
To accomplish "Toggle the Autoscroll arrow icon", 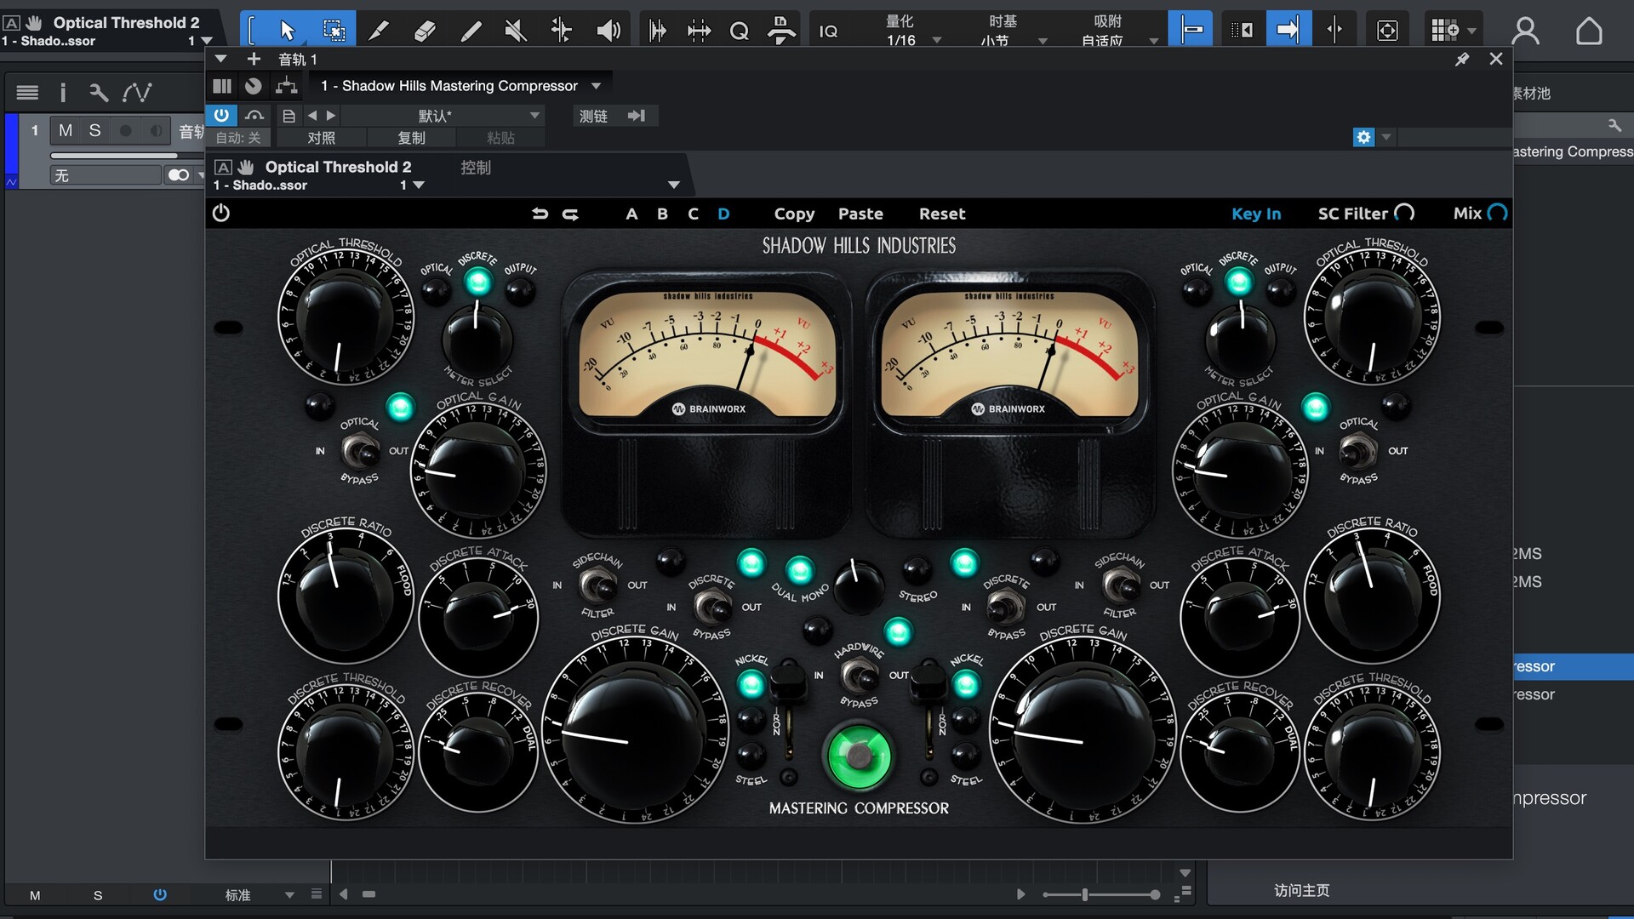I will [x=1288, y=31].
